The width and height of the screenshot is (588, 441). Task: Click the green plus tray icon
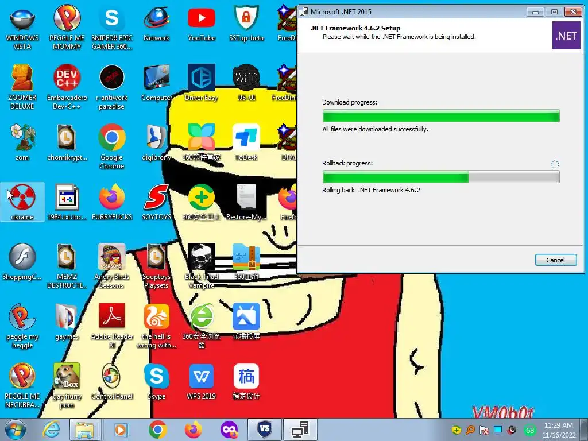pyautogui.click(x=456, y=430)
